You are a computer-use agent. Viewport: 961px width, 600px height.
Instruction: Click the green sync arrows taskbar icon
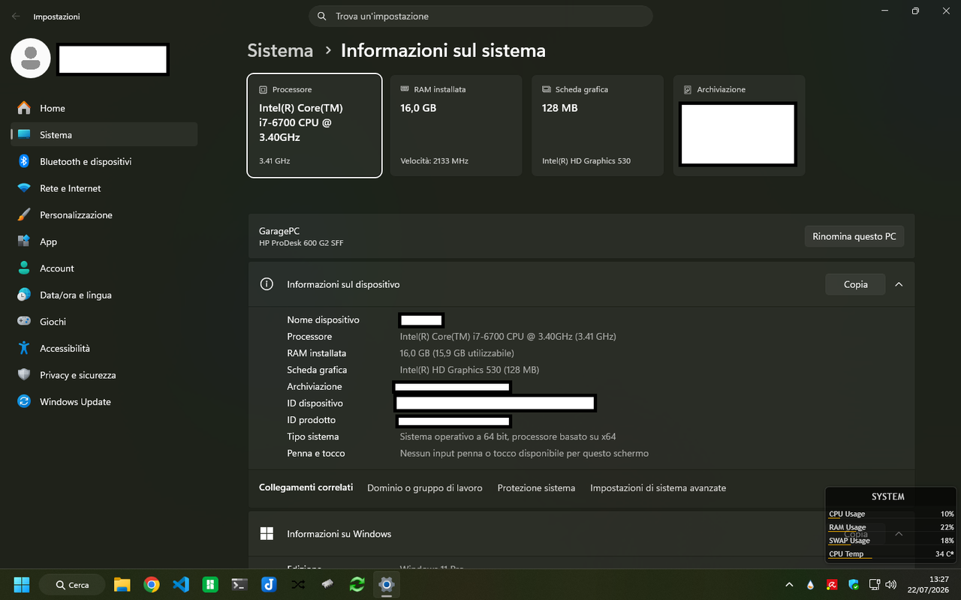[x=357, y=584]
